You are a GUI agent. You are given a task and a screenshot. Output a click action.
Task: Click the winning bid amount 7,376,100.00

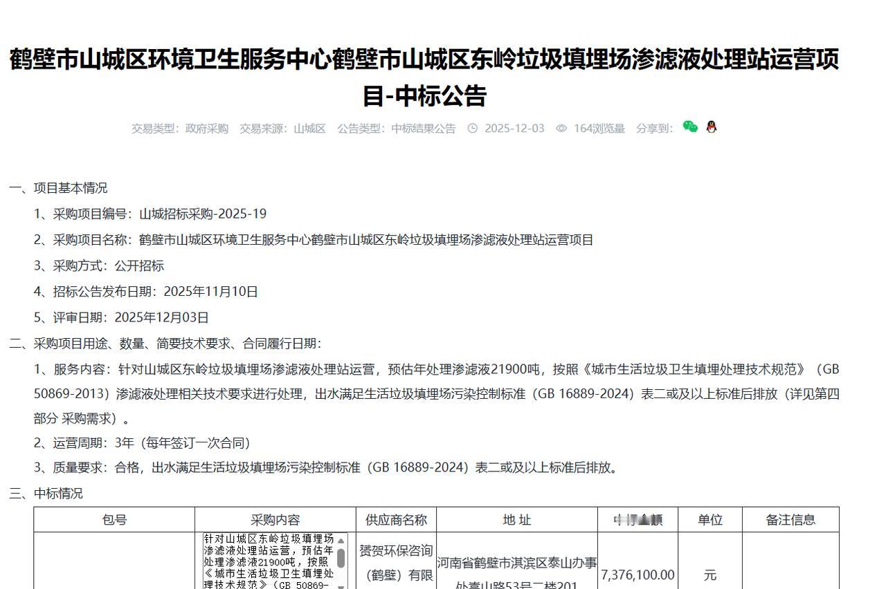coord(638,574)
